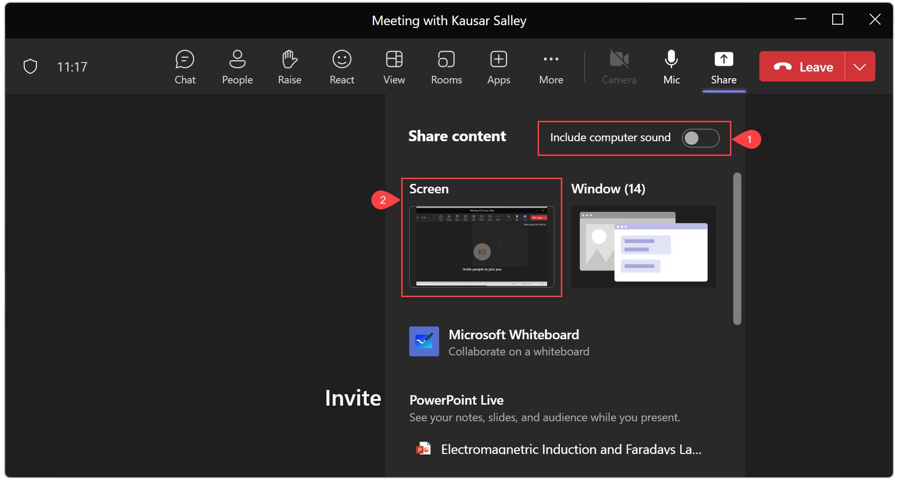Open breakout Rooms
900x480 pixels.
(445, 66)
